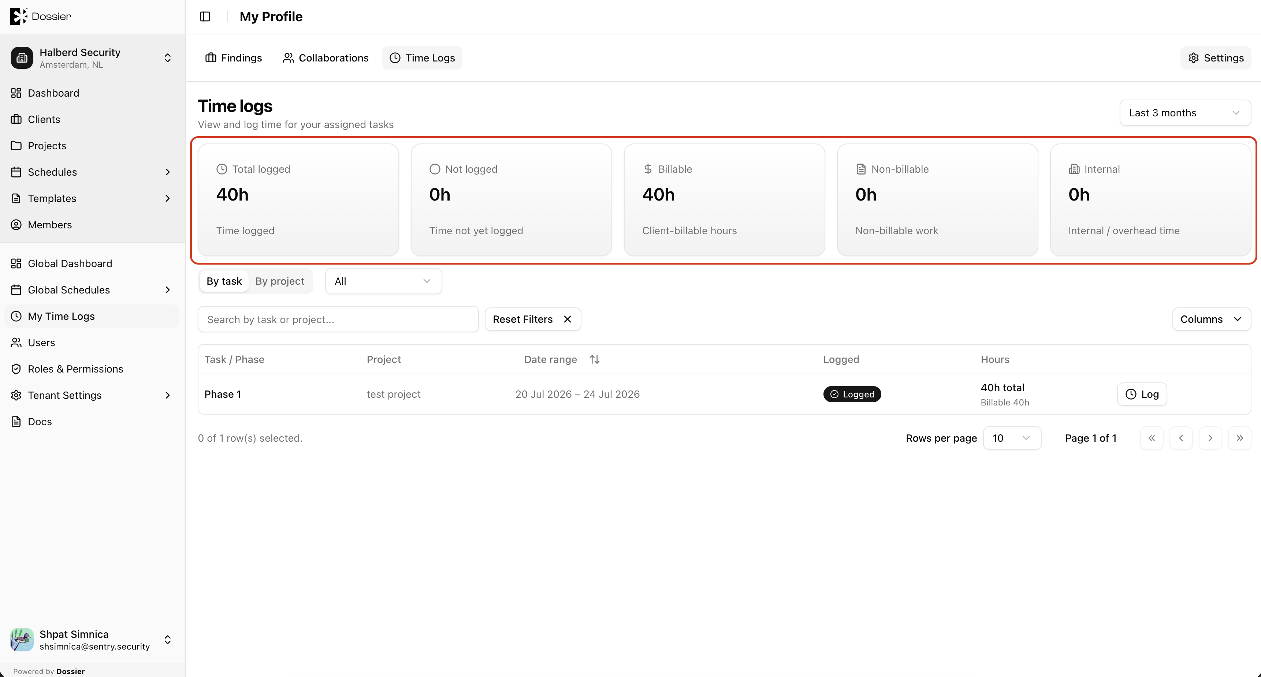Click the Dossier link in footer
This screenshot has height=677, width=1261.
71,671
